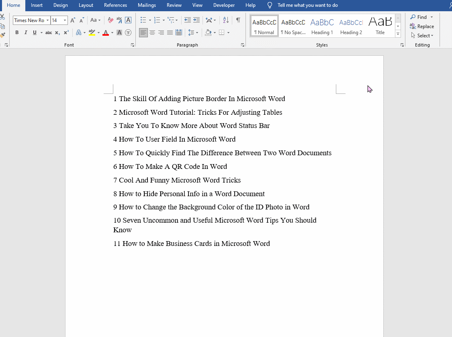Sort the selected text A to Z

pyautogui.click(x=226, y=20)
